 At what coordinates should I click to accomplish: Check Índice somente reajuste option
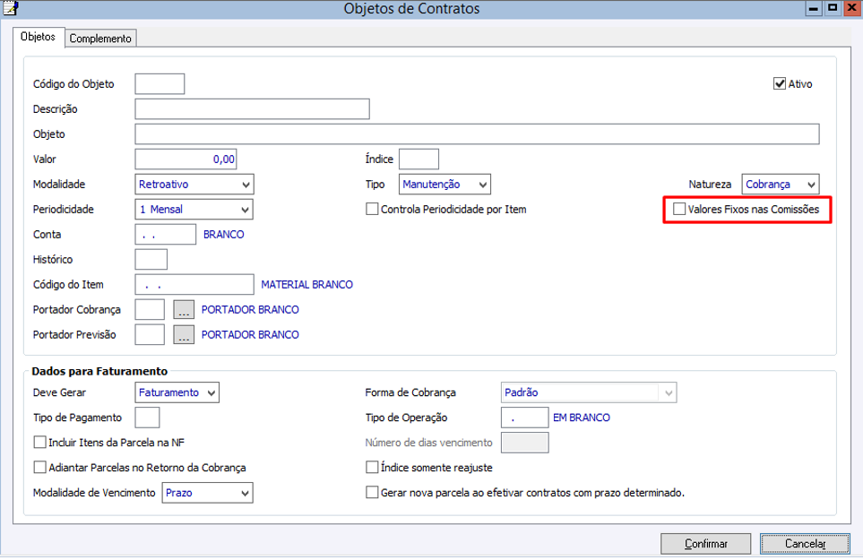pyautogui.click(x=373, y=468)
